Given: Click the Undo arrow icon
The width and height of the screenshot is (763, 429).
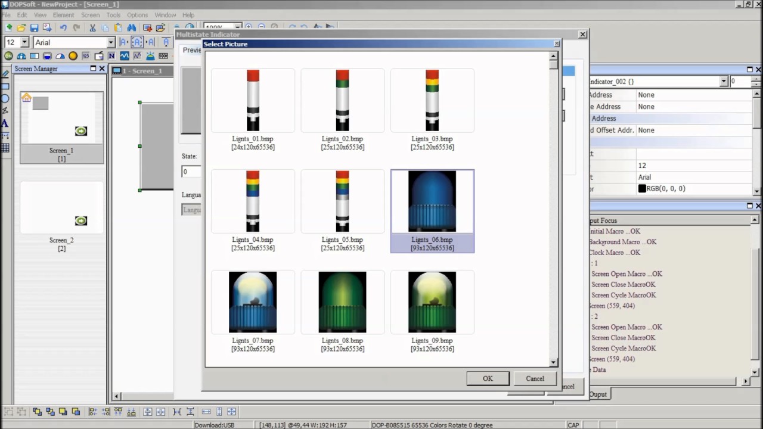Looking at the screenshot, I should pos(63,27).
